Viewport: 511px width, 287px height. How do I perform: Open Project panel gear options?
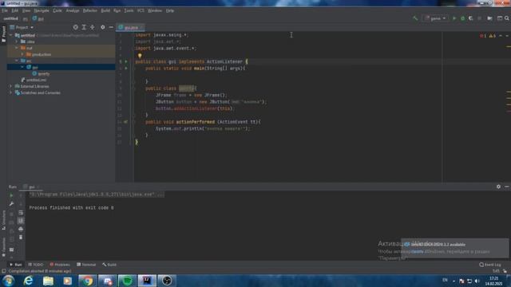103,27
